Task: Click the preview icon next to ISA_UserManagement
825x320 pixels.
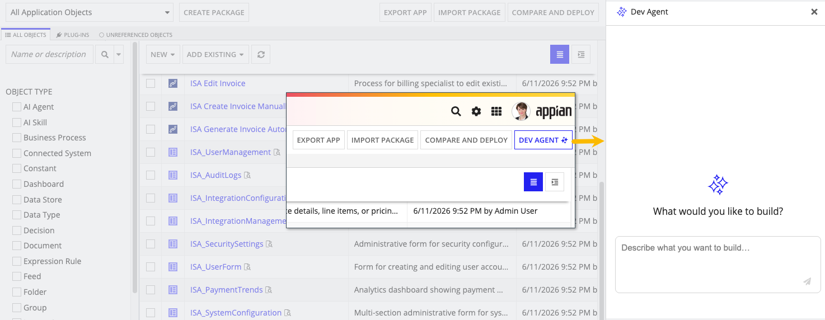Action: (276, 152)
